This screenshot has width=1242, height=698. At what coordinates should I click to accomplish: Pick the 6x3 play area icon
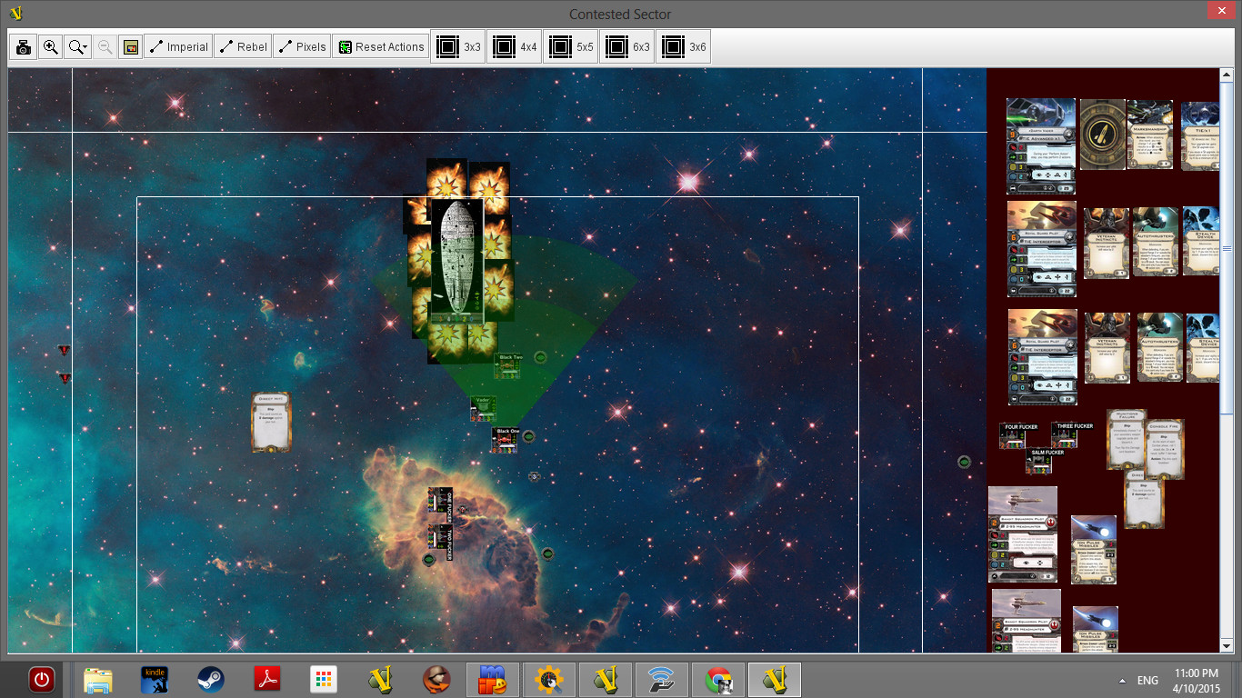616,47
